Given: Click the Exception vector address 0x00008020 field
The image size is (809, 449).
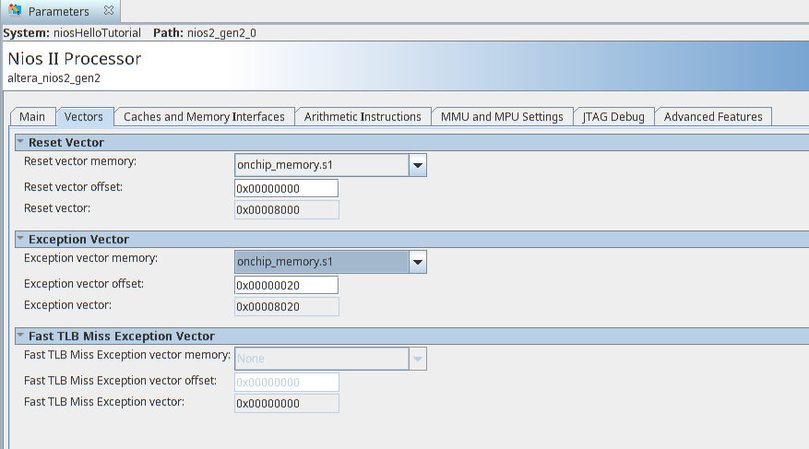Looking at the screenshot, I should (x=286, y=306).
